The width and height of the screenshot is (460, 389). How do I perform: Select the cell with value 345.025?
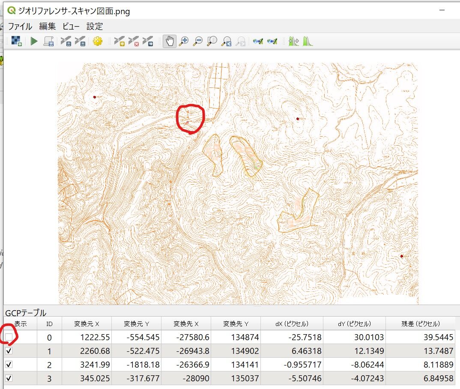point(87,378)
